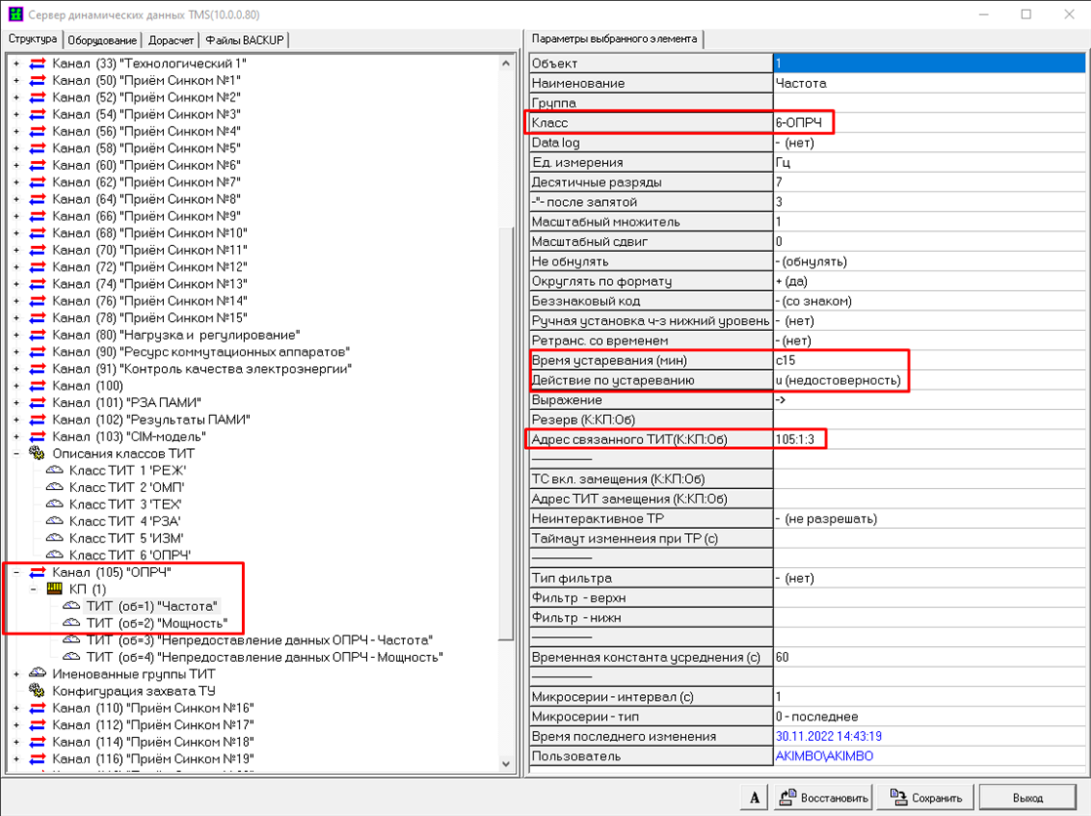This screenshot has height=816, width=1091.
Task: Click the font 'A' icon button
Action: click(x=753, y=797)
